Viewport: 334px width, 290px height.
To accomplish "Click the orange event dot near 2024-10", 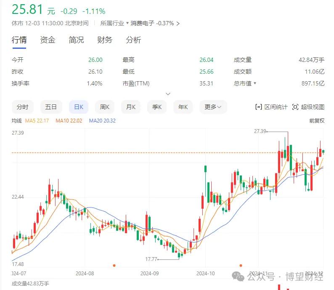I will (x=241, y=265).
